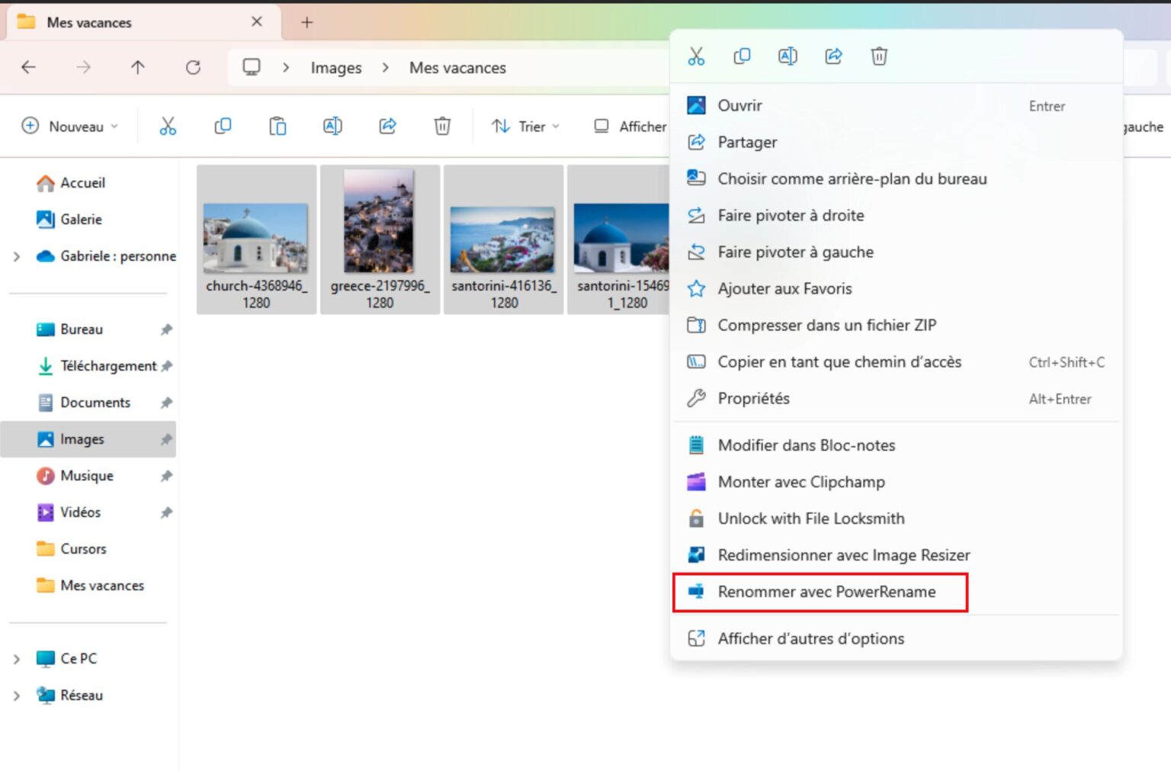Click the scissors icon atop the context menu
The width and height of the screenshot is (1171, 771).
(696, 56)
